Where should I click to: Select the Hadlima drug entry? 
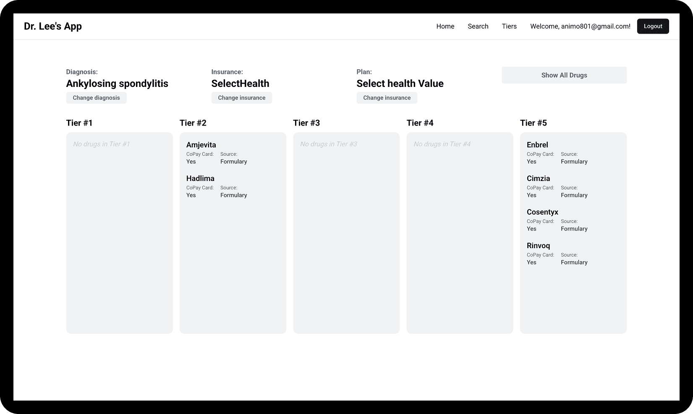(x=200, y=178)
